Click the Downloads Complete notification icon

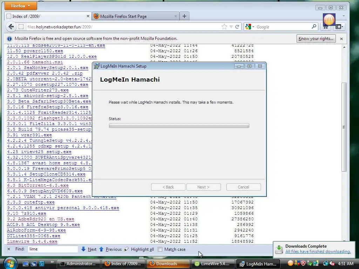(x=279, y=249)
